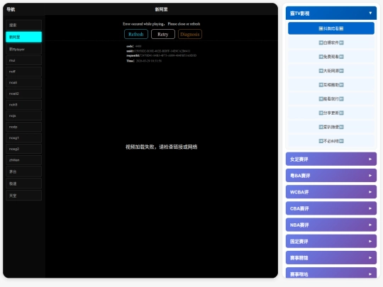Viewport: 383px width, 287px height.
Task: Expand the 国足赛评 section
Action: pos(331,242)
